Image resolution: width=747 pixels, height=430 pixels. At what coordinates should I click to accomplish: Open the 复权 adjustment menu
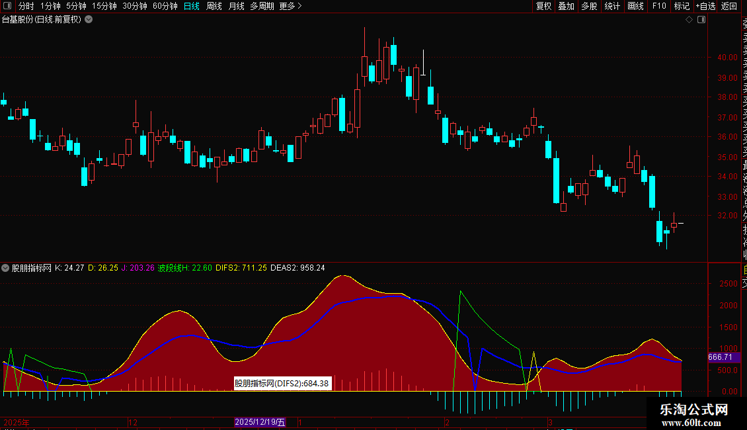coord(543,6)
